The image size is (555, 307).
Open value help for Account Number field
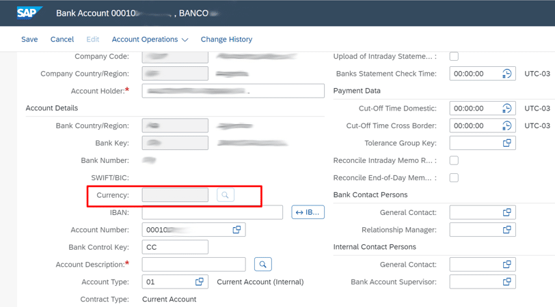236,230
